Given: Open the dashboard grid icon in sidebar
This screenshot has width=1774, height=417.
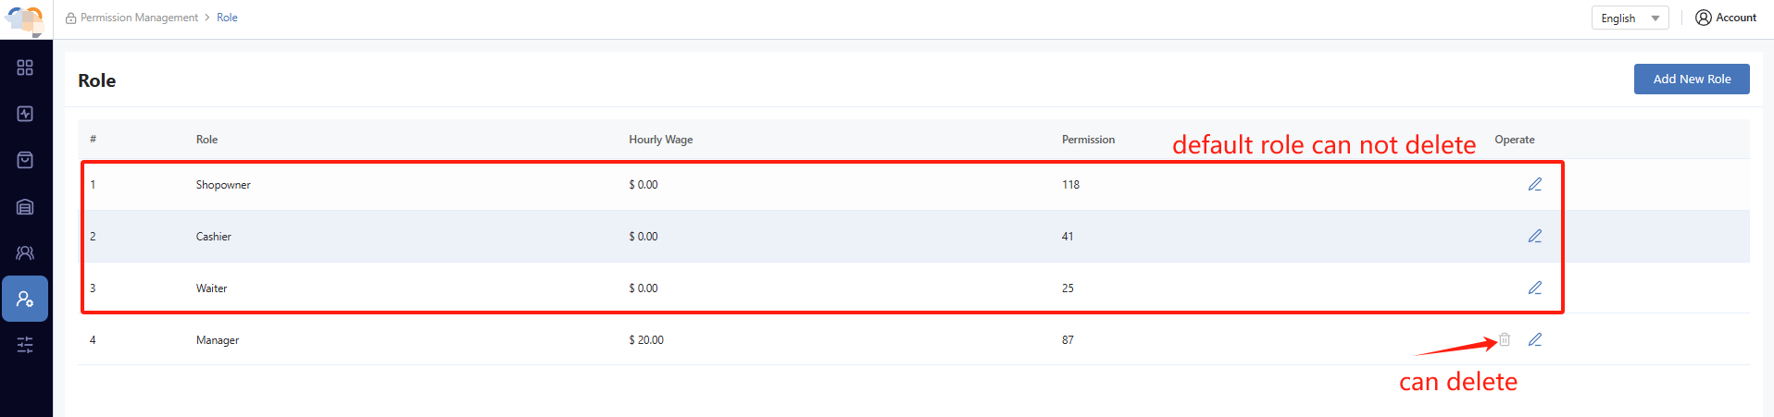Looking at the screenshot, I should tap(25, 67).
